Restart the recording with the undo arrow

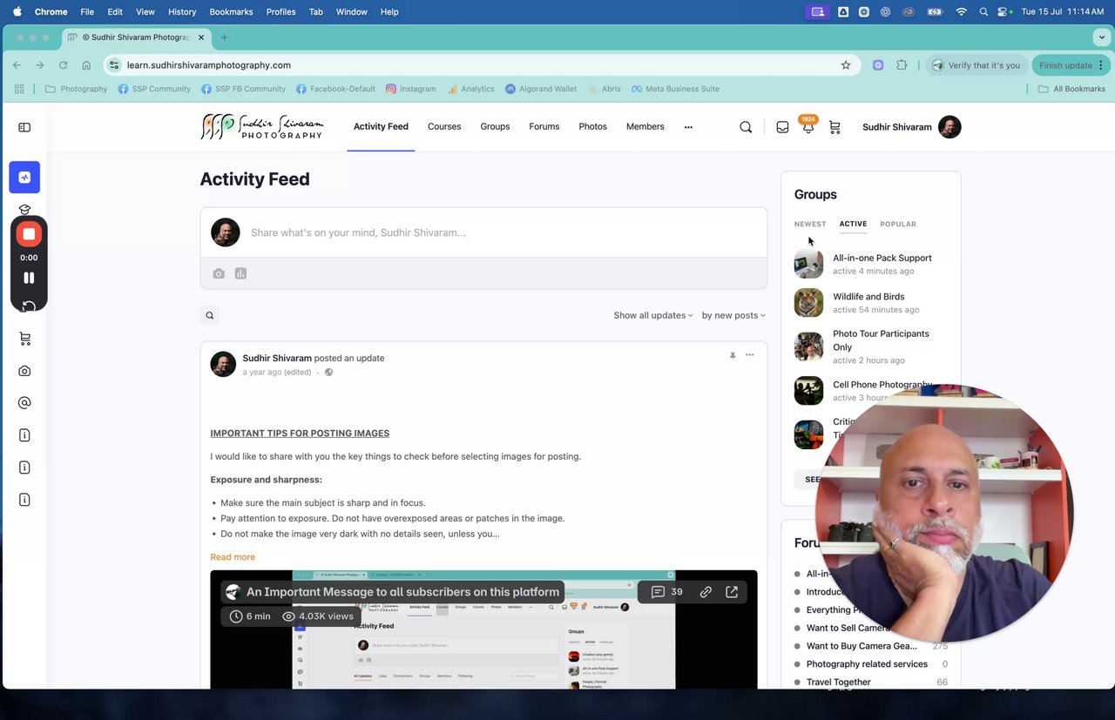pos(29,306)
